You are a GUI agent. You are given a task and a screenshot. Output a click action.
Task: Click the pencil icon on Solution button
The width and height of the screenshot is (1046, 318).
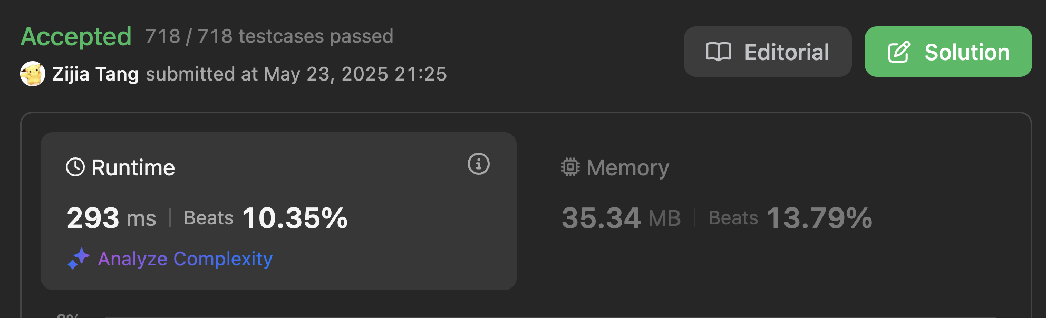899,52
